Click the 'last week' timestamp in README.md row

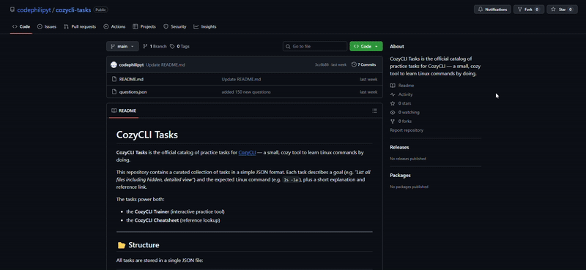click(368, 79)
